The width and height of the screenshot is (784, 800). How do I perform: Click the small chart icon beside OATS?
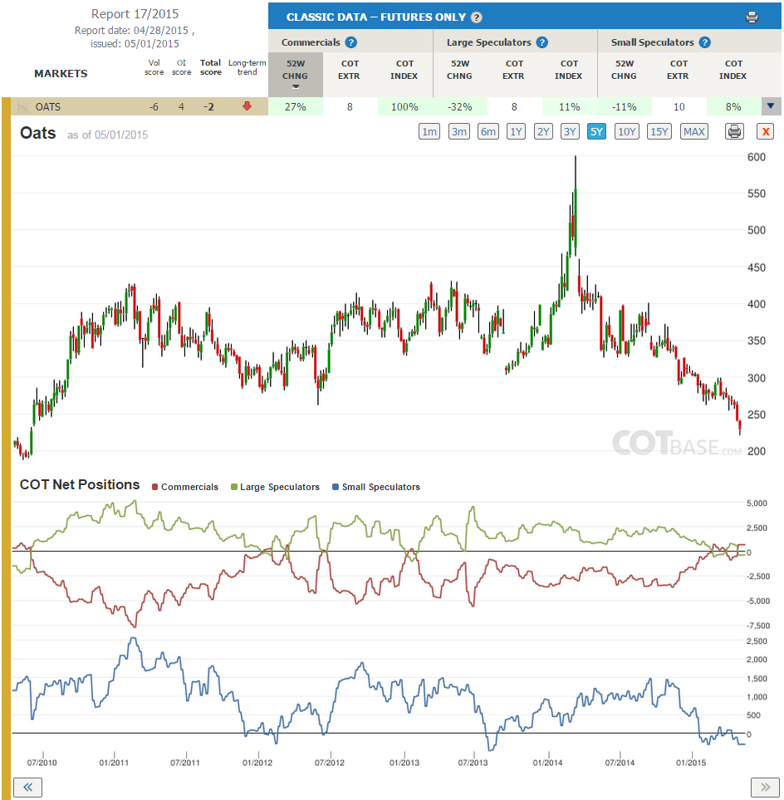(x=23, y=107)
